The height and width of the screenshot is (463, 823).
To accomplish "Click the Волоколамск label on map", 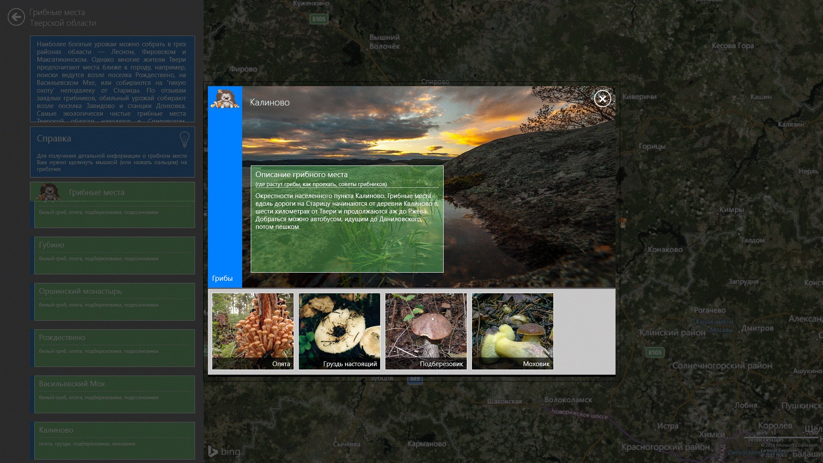I will click(568, 400).
